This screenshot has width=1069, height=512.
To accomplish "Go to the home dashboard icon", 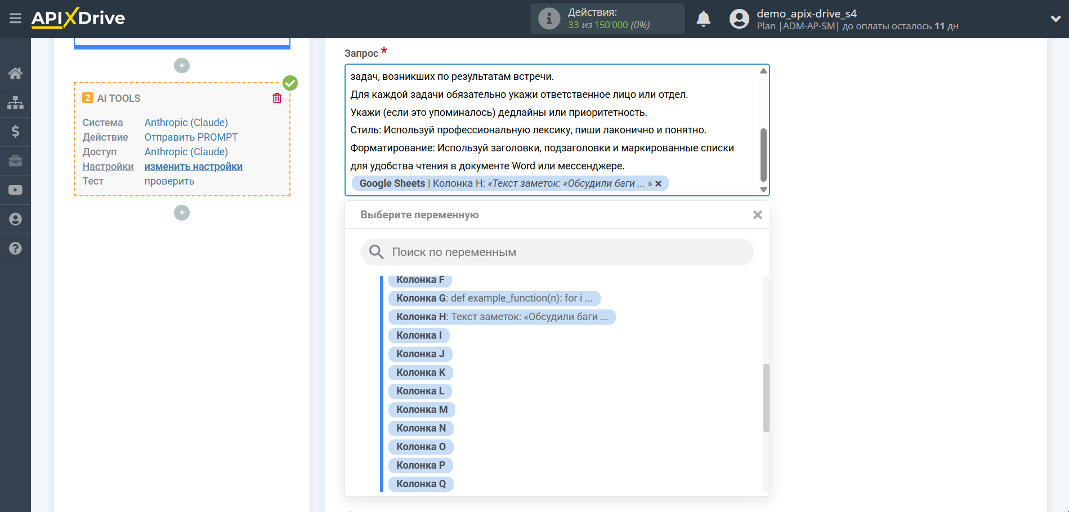I will [x=15, y=73].
